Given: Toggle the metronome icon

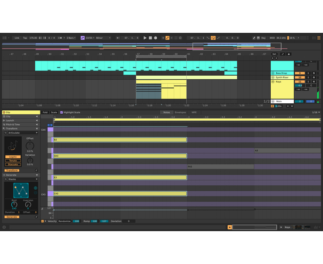Looking at the screenshot, I should coord(60,38).
